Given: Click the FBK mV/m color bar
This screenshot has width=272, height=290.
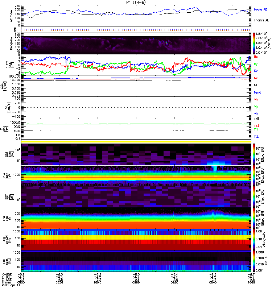Looking at the screenshot, I should [x=254, y=239].
